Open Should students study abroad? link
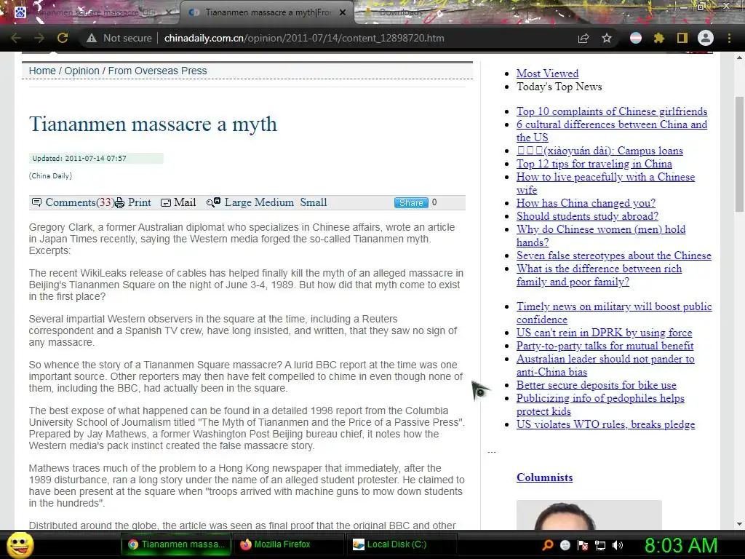745x559 pixels. [587, 215]
